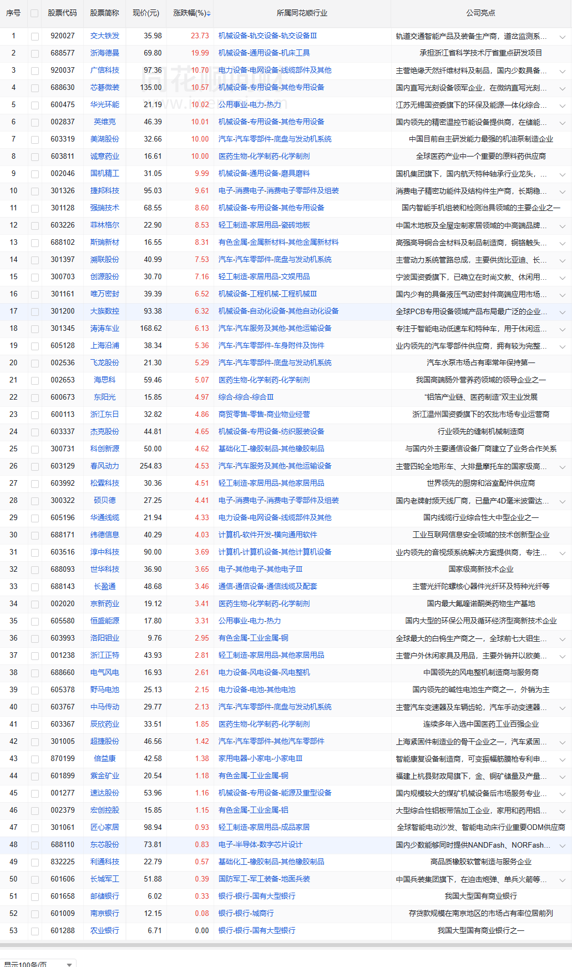Sort by 涨跌幅(%) column arrow
This screenshot has height=967, width=572.
[208, 13]
